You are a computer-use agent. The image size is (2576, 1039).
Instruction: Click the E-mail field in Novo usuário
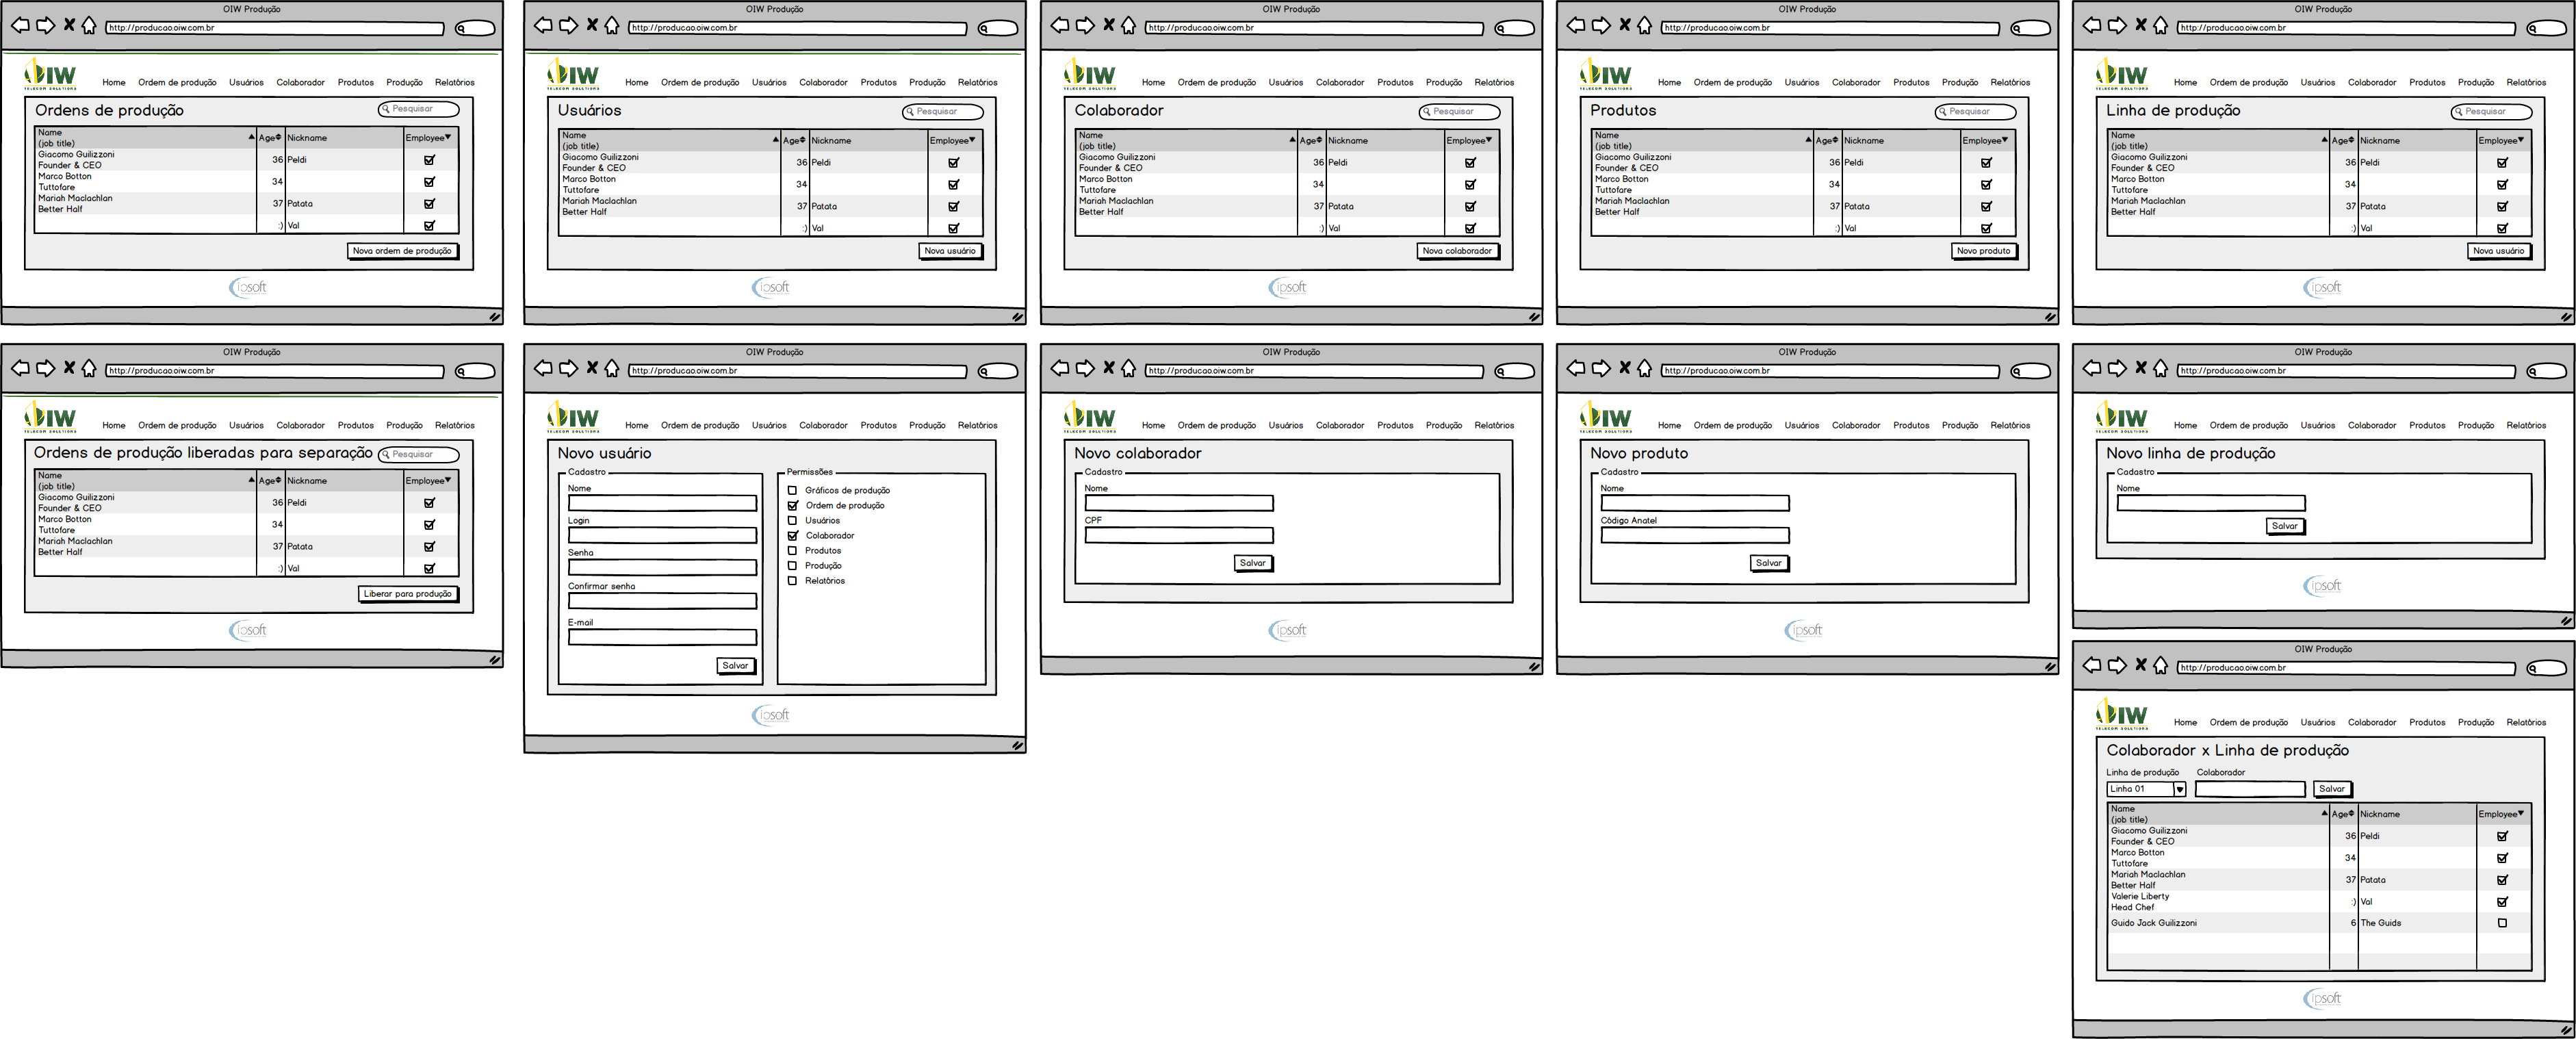coord(662,637)
